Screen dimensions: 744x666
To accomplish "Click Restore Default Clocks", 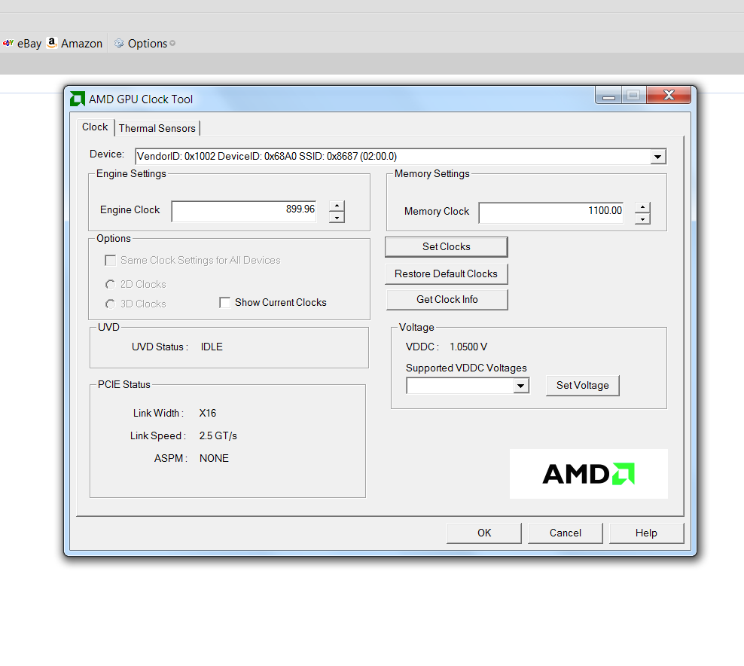I will click(446, 274).
